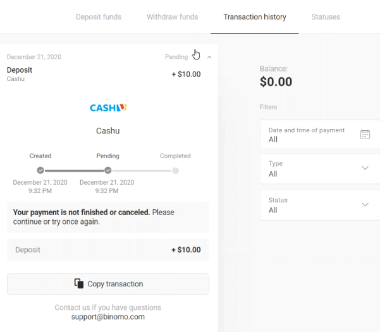The image size is (380, 332).
Task: Go to the Statuses tab
Action: pyautogui.click(x=326, y=17)
